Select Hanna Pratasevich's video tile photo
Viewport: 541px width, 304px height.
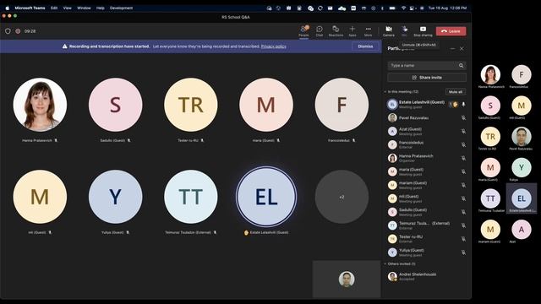point(40,105)
